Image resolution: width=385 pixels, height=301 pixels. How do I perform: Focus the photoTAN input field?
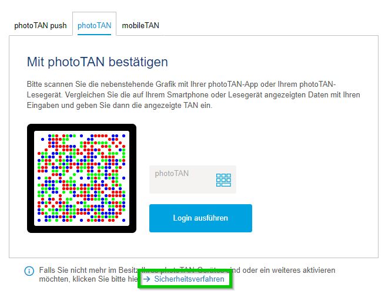193,180
